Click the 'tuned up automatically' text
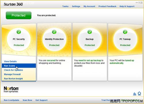Viewport: 144px width, 104px height. 122,62
